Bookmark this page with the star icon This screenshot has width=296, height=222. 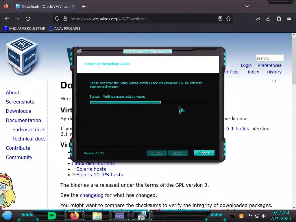pos(228,18)
